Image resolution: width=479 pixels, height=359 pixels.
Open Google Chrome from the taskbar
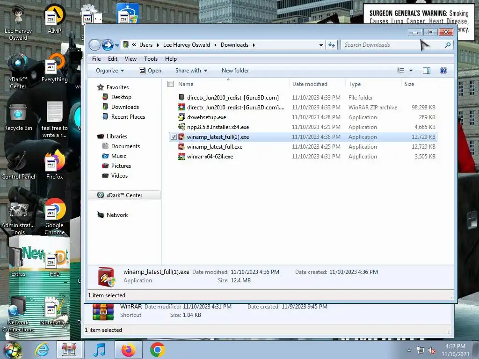157,350
